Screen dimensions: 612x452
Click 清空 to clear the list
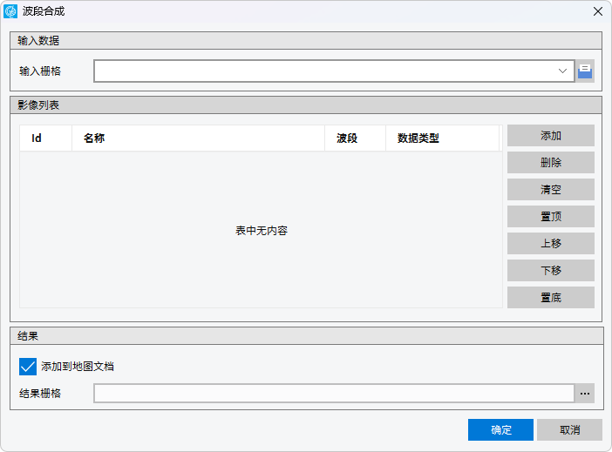click(550, 190)
